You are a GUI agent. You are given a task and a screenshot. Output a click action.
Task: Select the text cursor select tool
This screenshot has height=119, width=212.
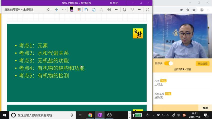pyautogui.click(x=49, y=9)
